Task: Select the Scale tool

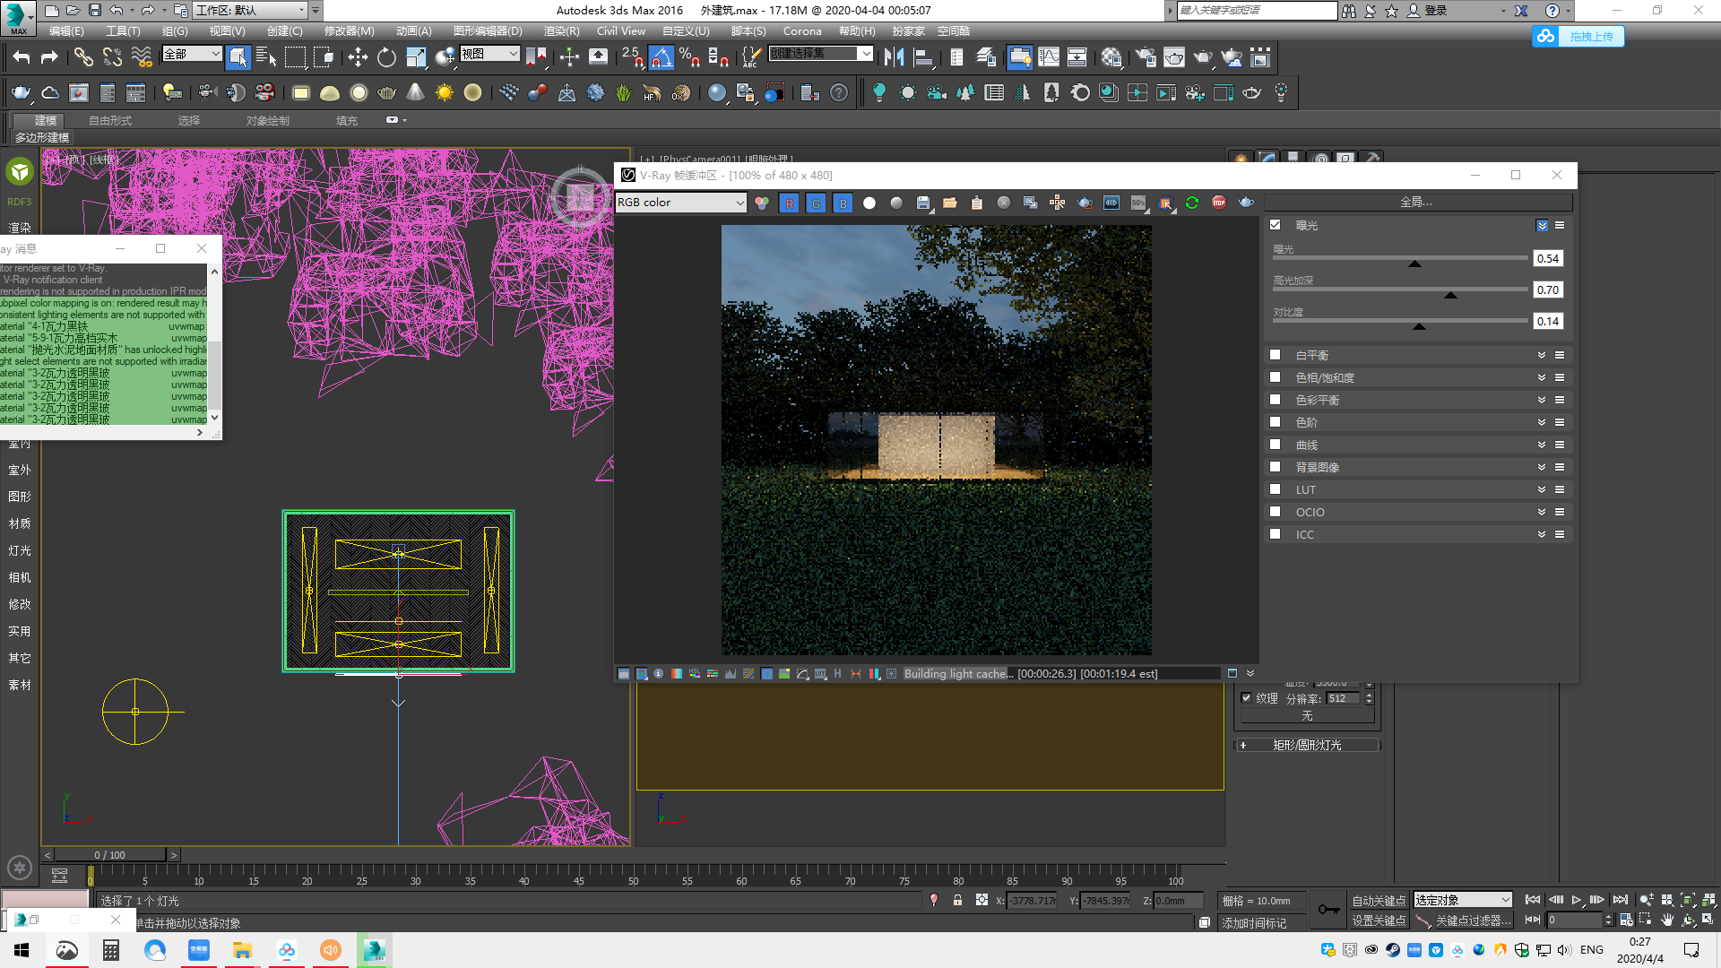Action: tap(416, 58)
